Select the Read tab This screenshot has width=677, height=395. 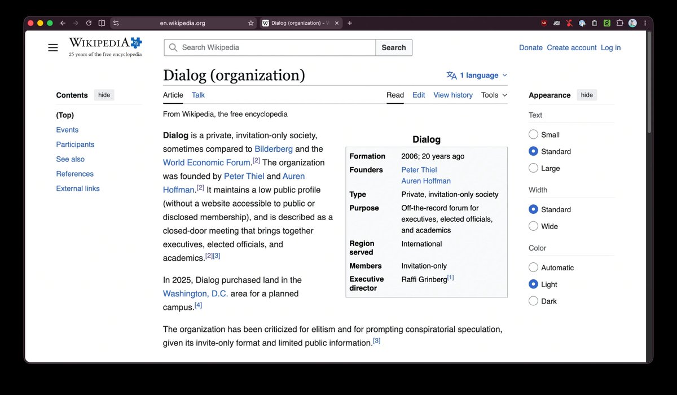tap(395, 95)
